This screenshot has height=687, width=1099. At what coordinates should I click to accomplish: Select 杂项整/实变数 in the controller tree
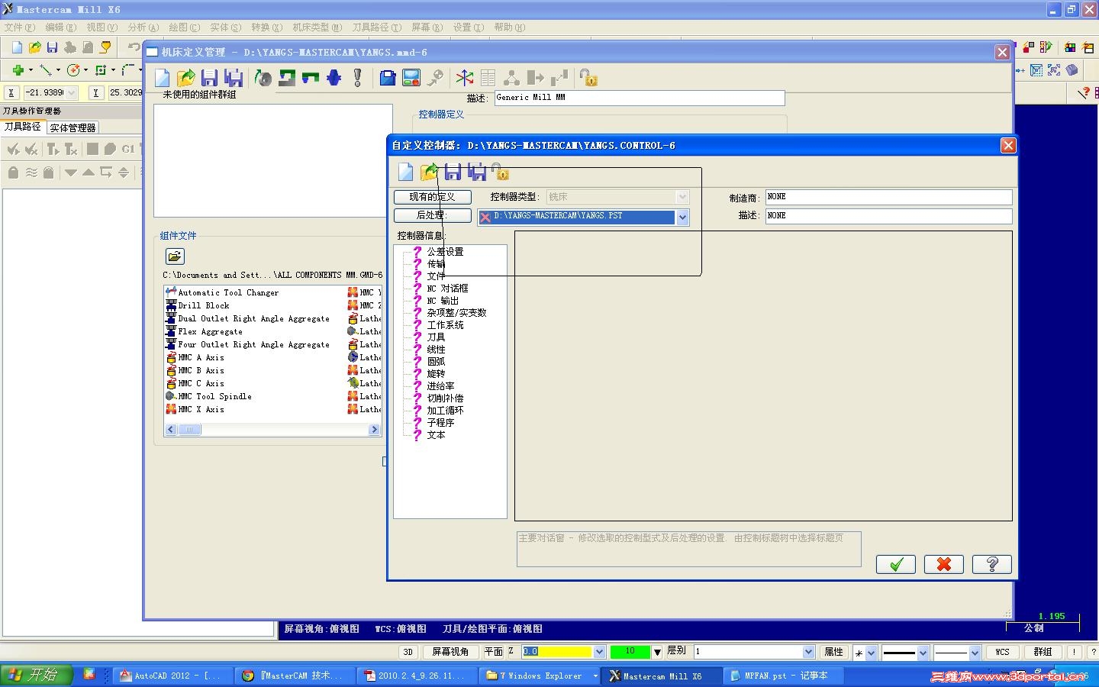click(x=456, y=313)
